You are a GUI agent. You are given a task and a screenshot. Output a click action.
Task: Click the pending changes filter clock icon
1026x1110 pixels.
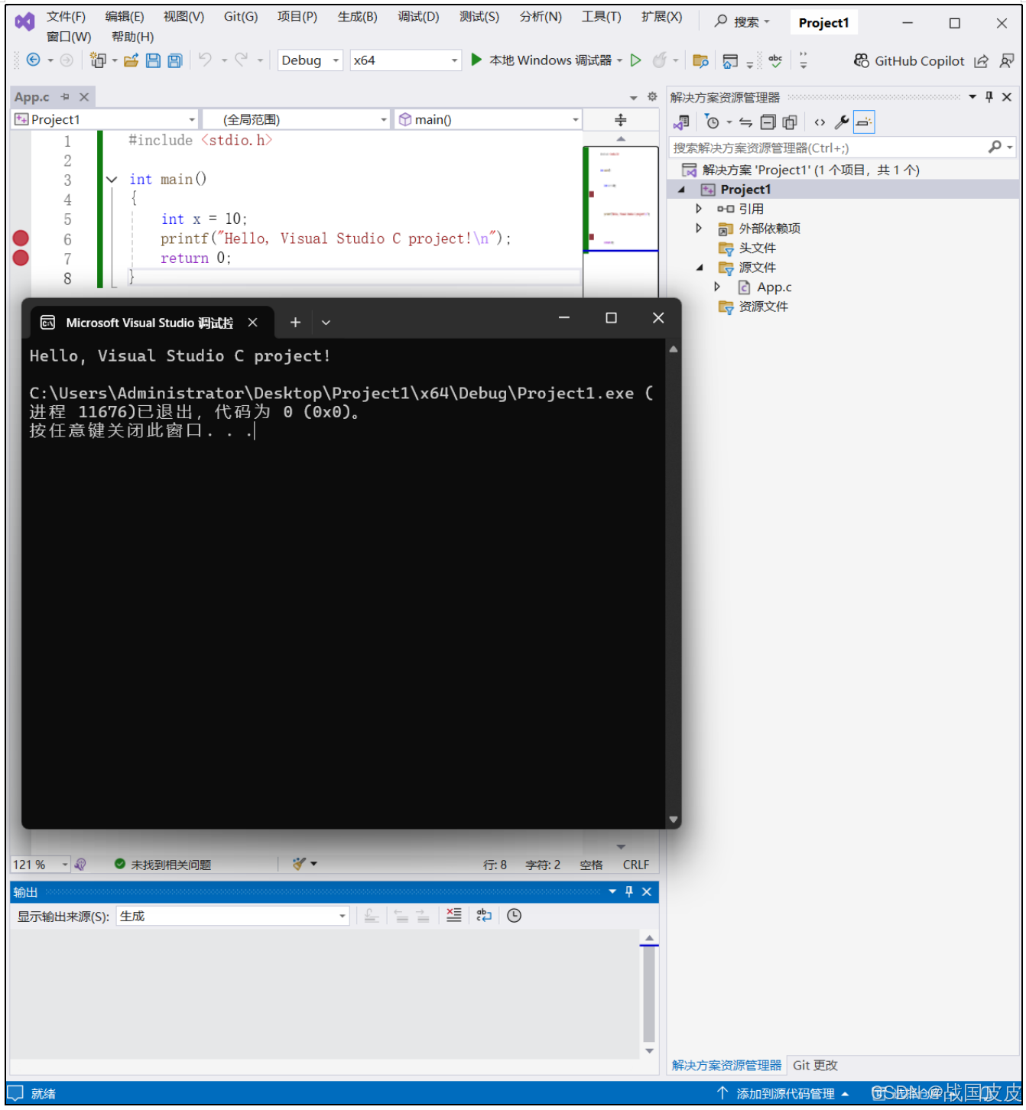point(713,122)
